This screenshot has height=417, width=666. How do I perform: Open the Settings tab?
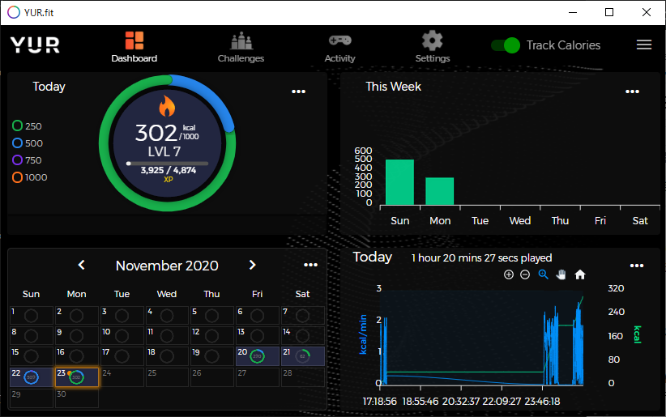click(433, 47)
